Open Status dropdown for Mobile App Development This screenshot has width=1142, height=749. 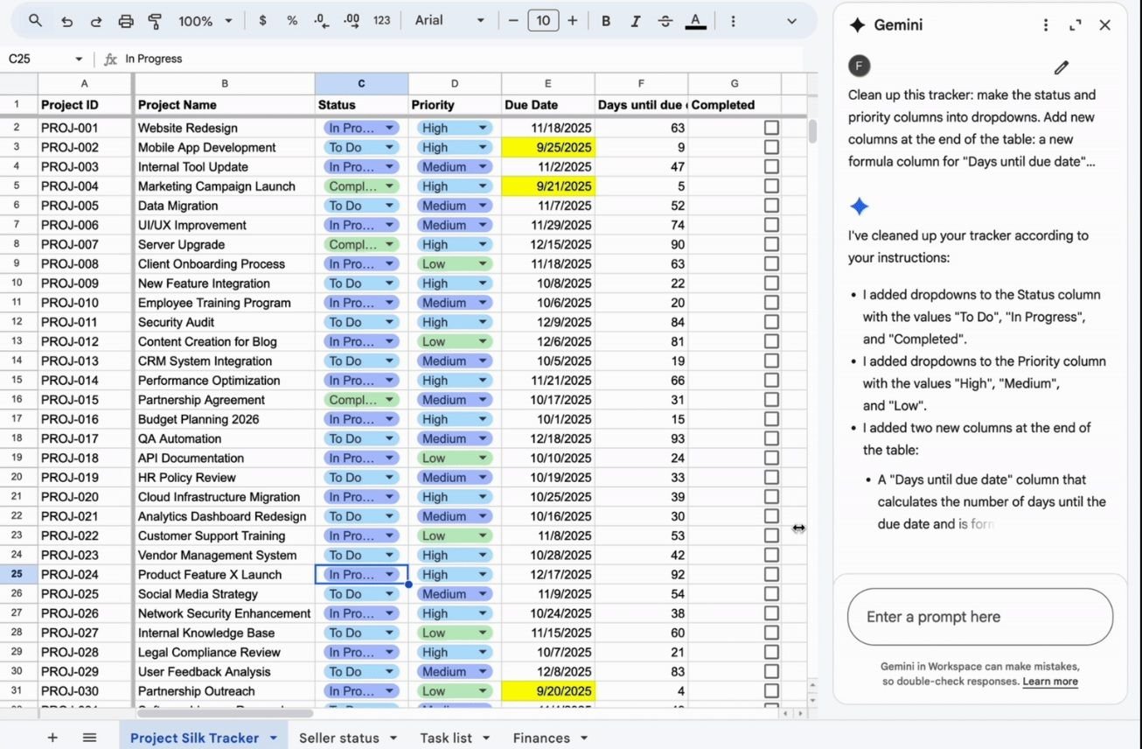pos(389,148)
